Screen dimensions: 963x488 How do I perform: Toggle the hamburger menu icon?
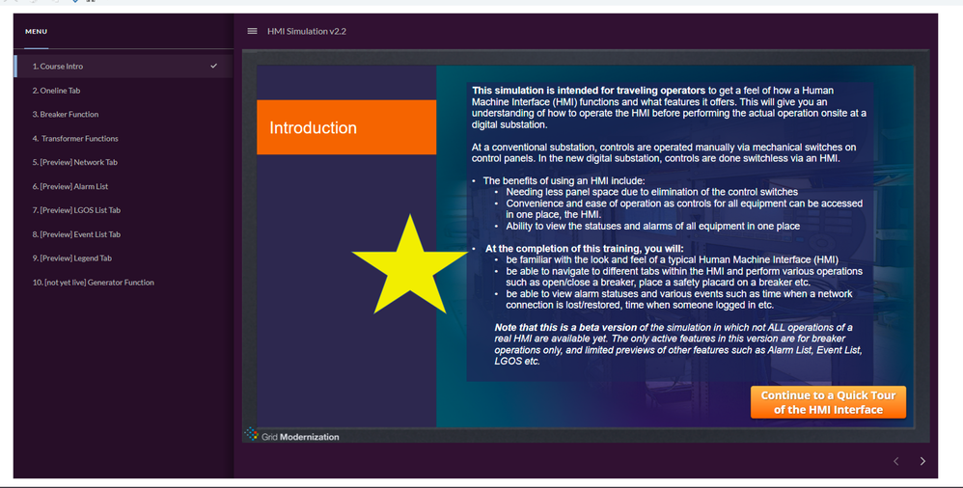click(252, 31)
